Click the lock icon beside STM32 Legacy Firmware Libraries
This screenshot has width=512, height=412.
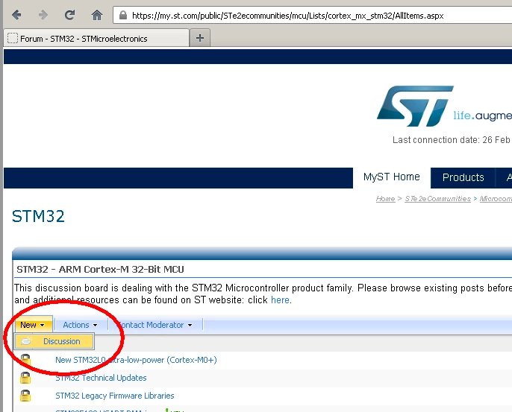point(25,396)
